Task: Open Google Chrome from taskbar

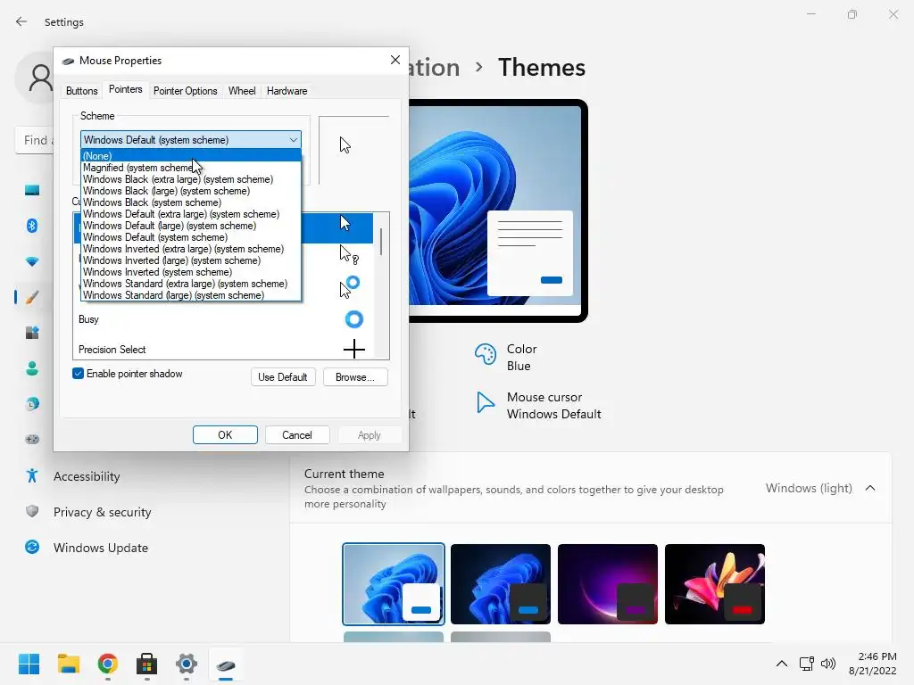Action: pos(108,664)
